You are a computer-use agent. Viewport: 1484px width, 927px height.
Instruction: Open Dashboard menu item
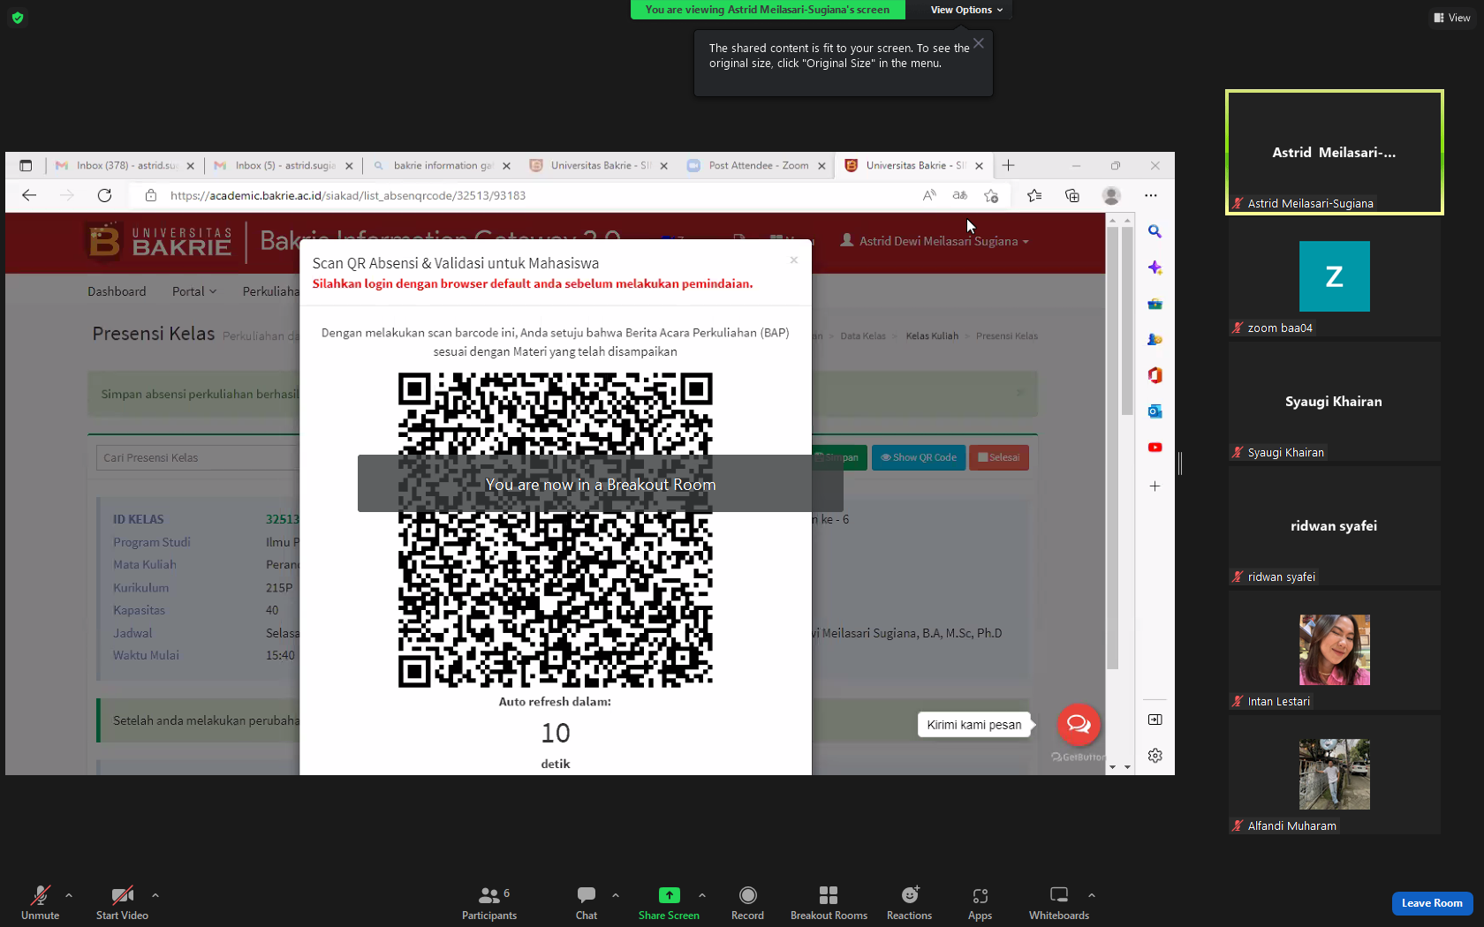(x=117, y=291)
